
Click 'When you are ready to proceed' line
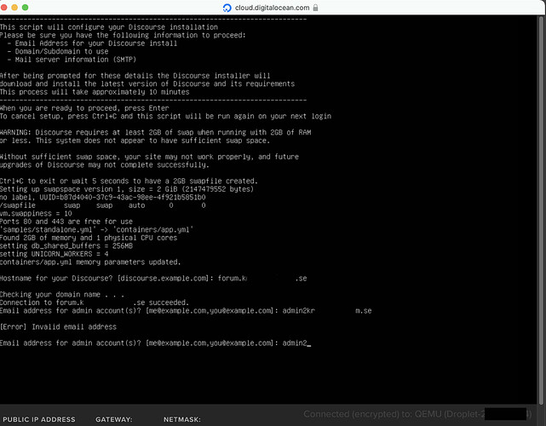pyautogui.click(x=84, y=108)
